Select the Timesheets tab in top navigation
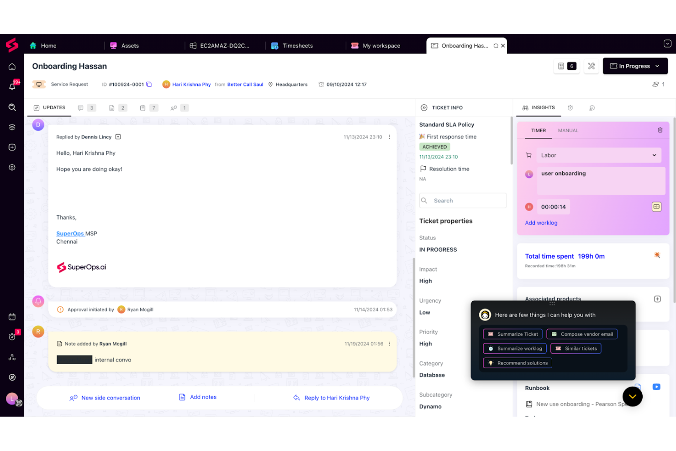The width and height of the screenshot is (676, 451). coord(297,46)
